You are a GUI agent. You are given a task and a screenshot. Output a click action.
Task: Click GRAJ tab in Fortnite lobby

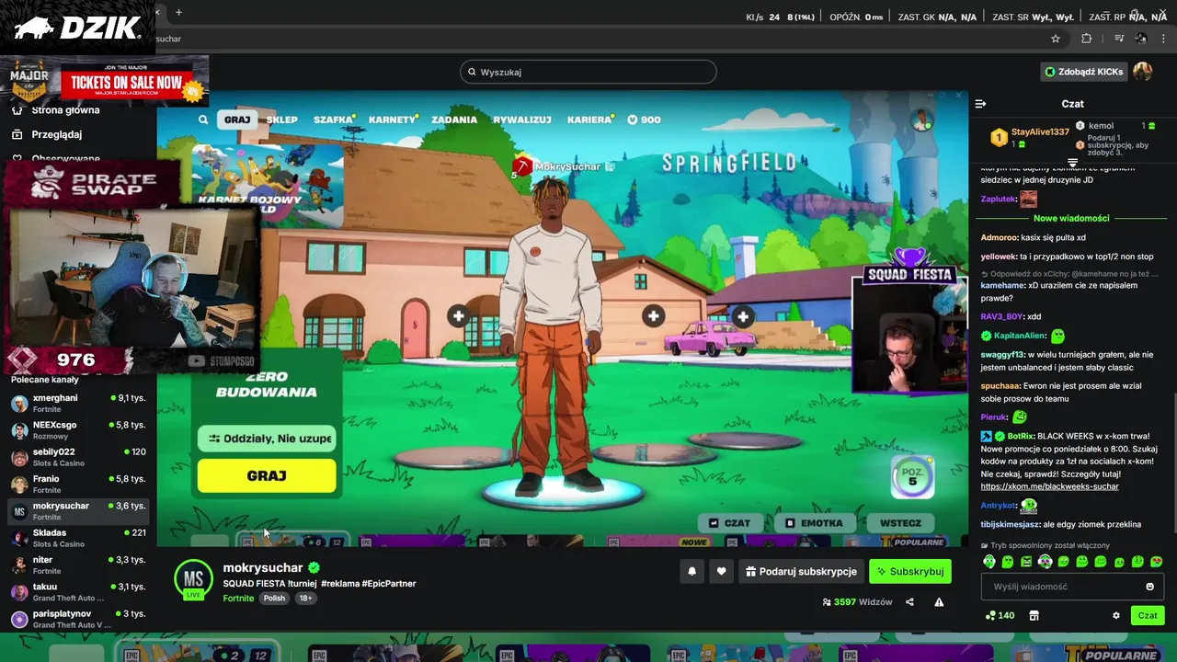(236, 120)
